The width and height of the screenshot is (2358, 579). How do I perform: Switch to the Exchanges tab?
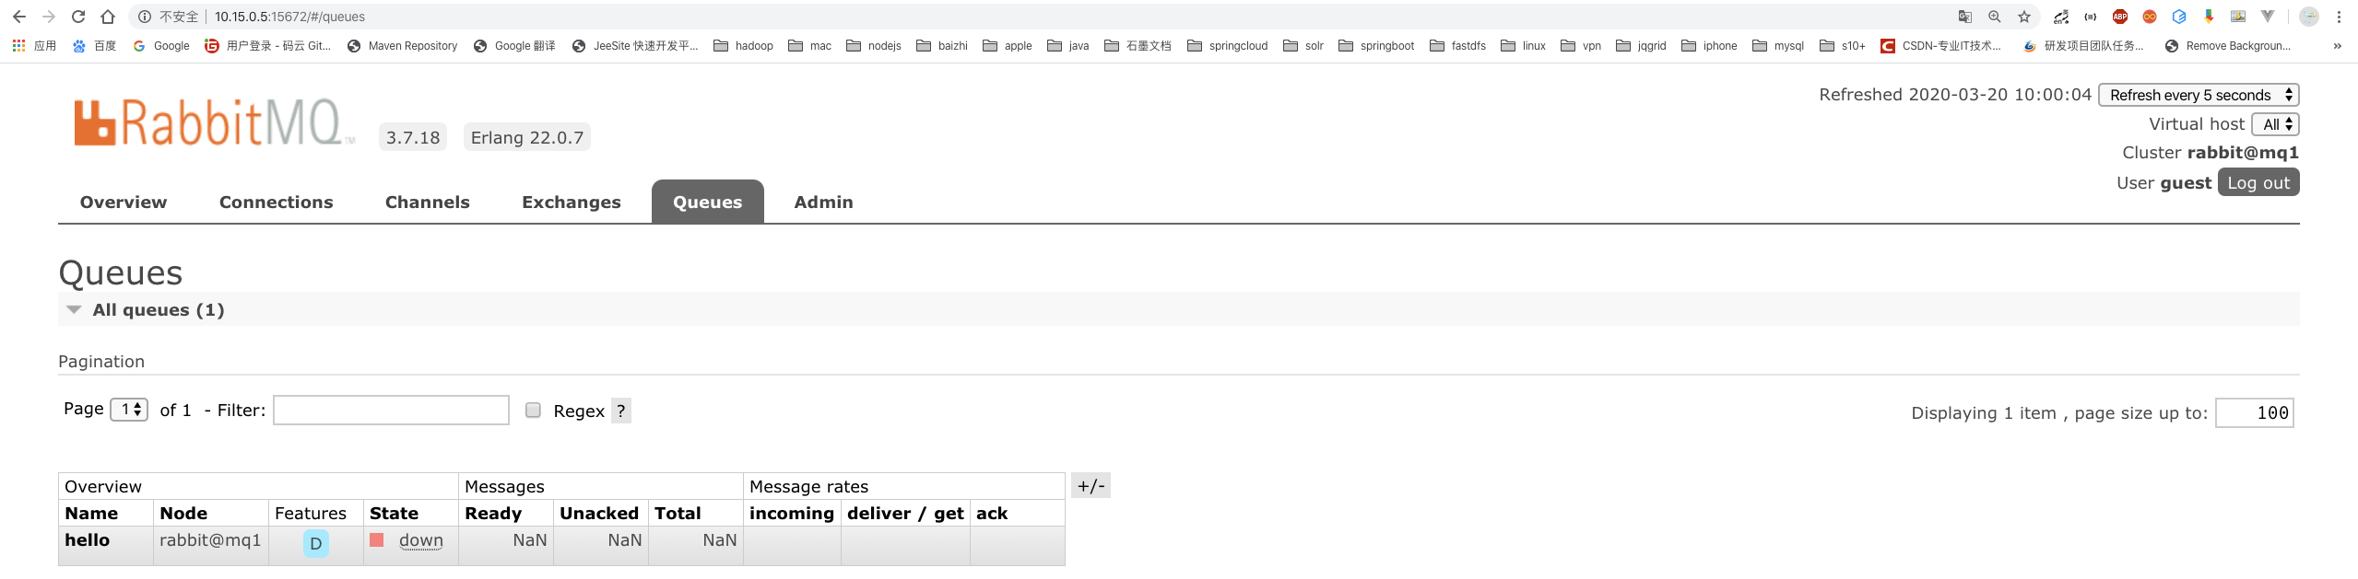572,203
